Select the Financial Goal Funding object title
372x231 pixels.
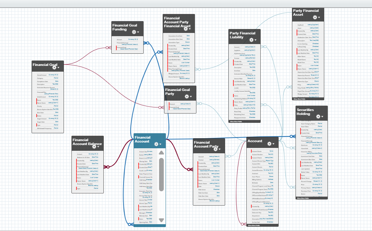click(x=125, y=27)
